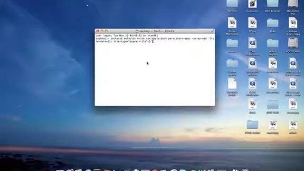Screen dimensions: 304x171
Task: Open the Web Browser folder
Action: tap(273, 4)
